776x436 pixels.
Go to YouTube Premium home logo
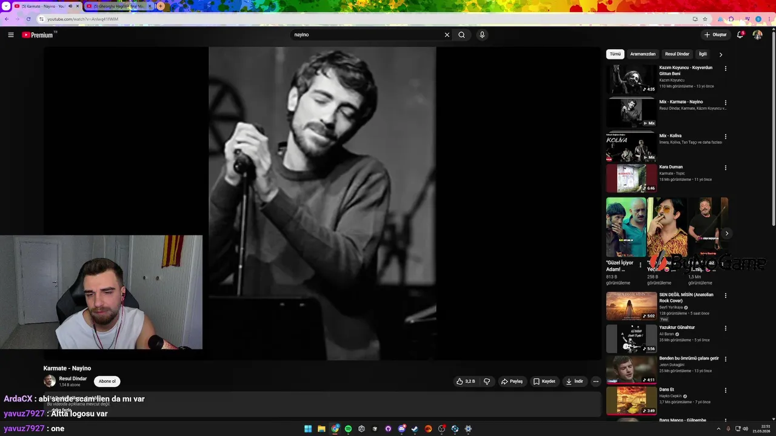tap(38, 35)
